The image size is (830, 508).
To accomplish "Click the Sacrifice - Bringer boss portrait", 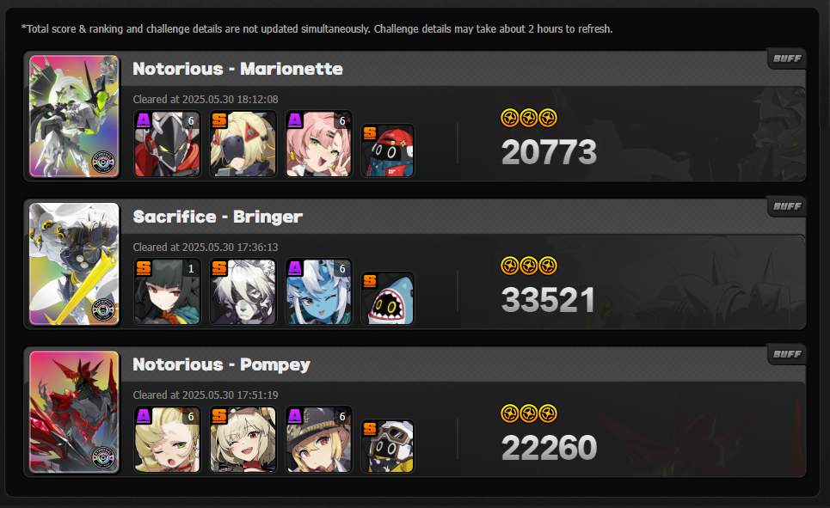I will pos(74,264).
